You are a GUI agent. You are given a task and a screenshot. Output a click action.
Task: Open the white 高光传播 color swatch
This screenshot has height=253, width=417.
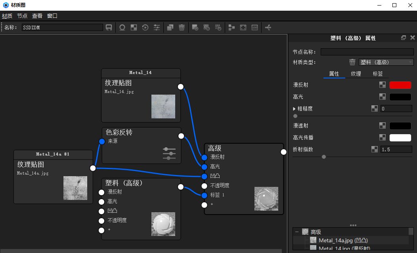[400, 137]
